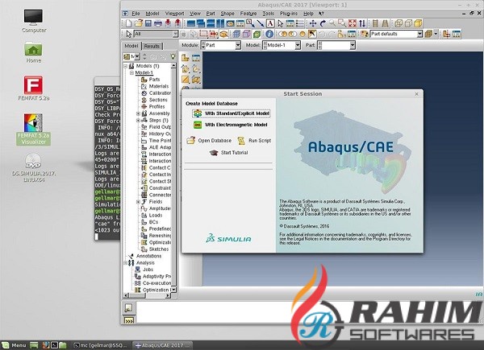
Task: Expand the Assembly tree node
Action: pos(138,113)
